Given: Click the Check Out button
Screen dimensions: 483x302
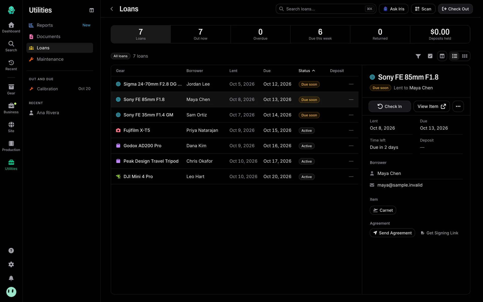Looking at the screenshot, I should tap(455, 9).
